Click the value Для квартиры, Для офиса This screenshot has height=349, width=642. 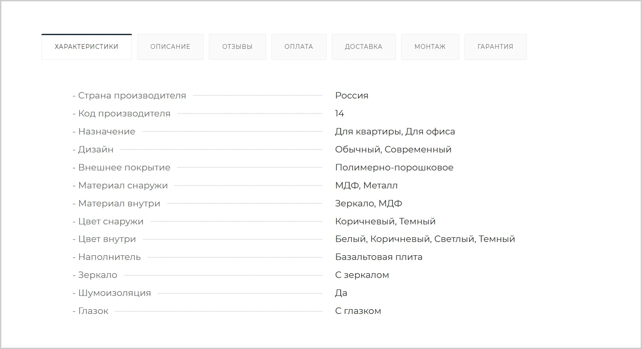pos(395,131)
